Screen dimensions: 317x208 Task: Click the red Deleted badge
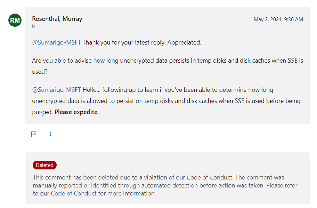pyautogui.click(x=45, y=165)
